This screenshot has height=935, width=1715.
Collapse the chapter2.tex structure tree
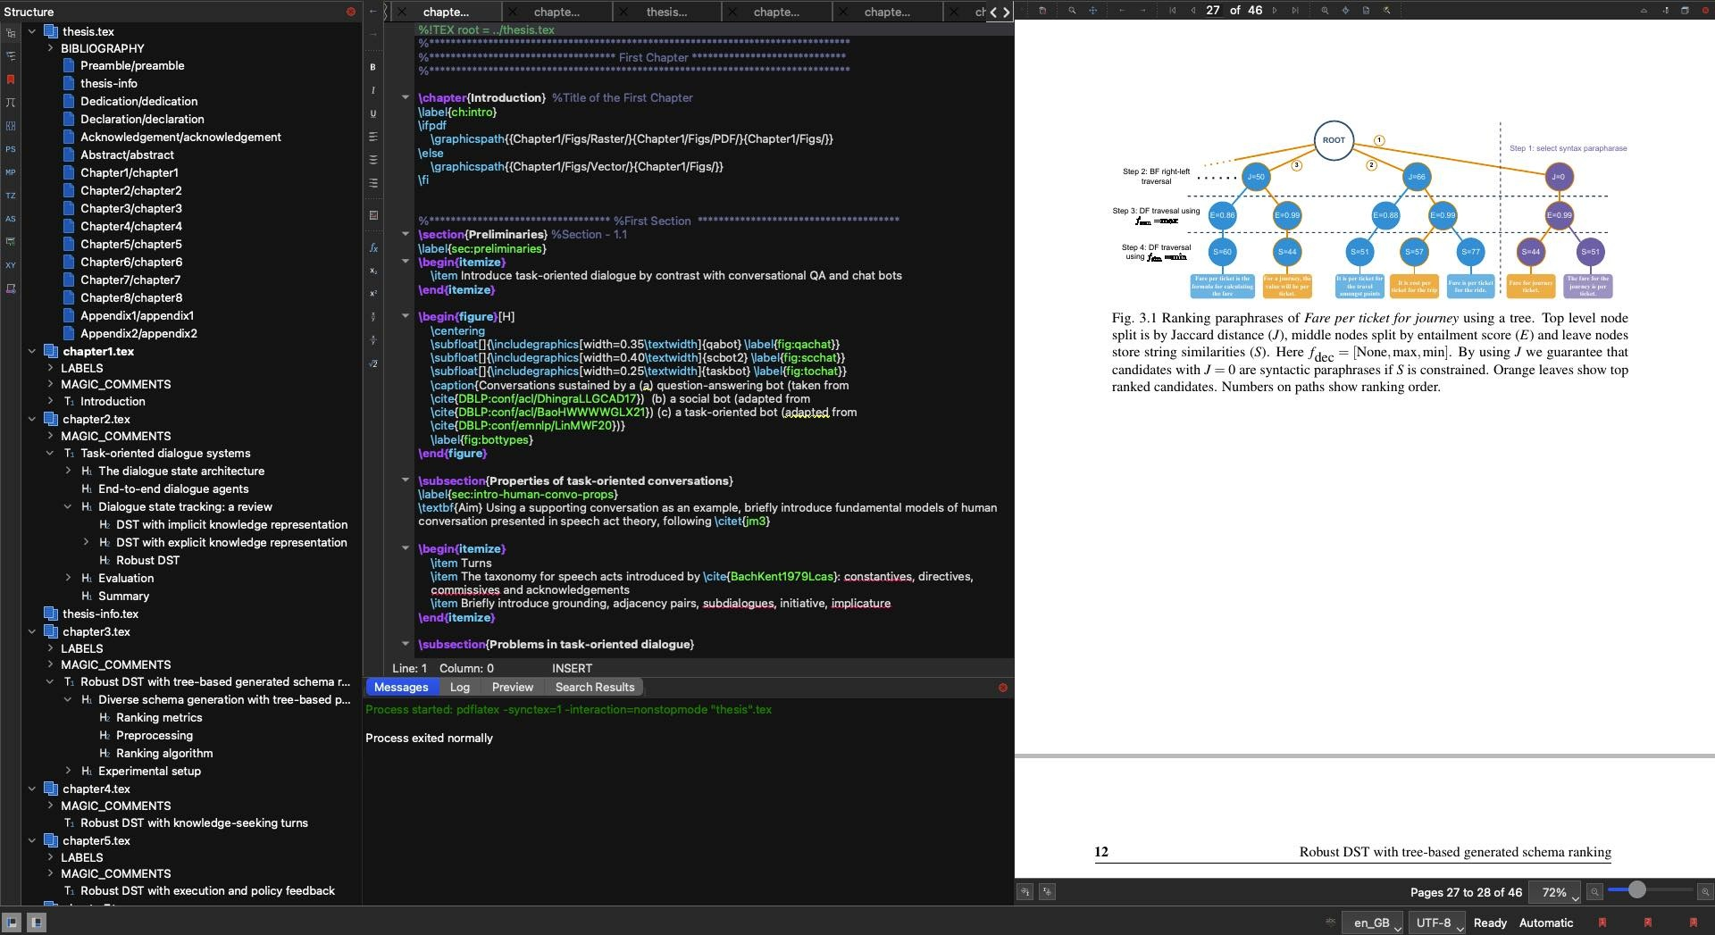pos(33,419)
